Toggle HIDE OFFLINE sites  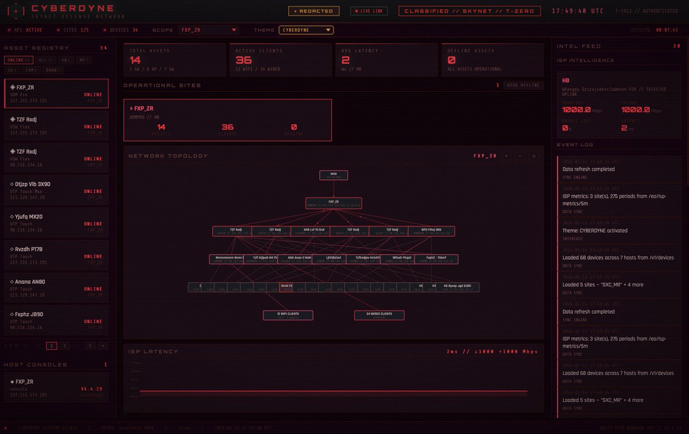[523, 85]
